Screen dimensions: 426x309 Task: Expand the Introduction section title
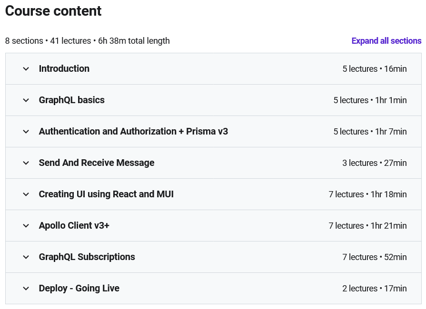pyautogui.click(x=64, y=69)
